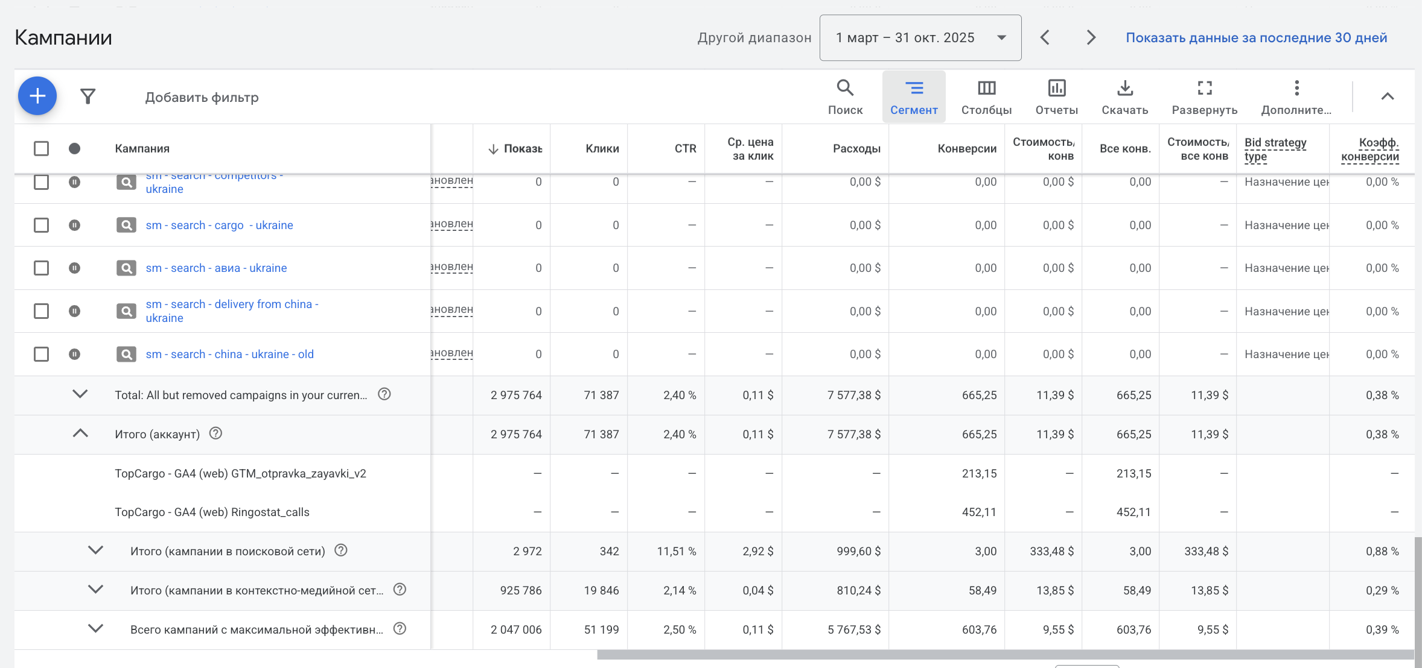1422x668 pixels.
Task: Sort by the Клики column header
Action: coord(602,148)
